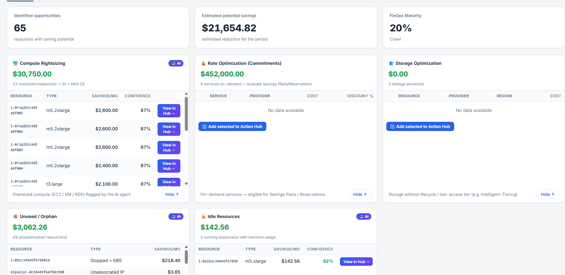Open View in Hub for instance e6f003

click(x=169, y=147)
